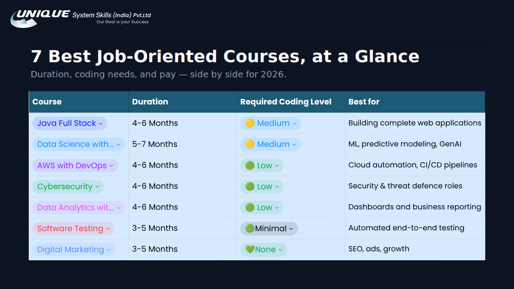514x289 pixels.
Task: Open the Java Full Stack course dropdown
Action: tap(70, 123)
